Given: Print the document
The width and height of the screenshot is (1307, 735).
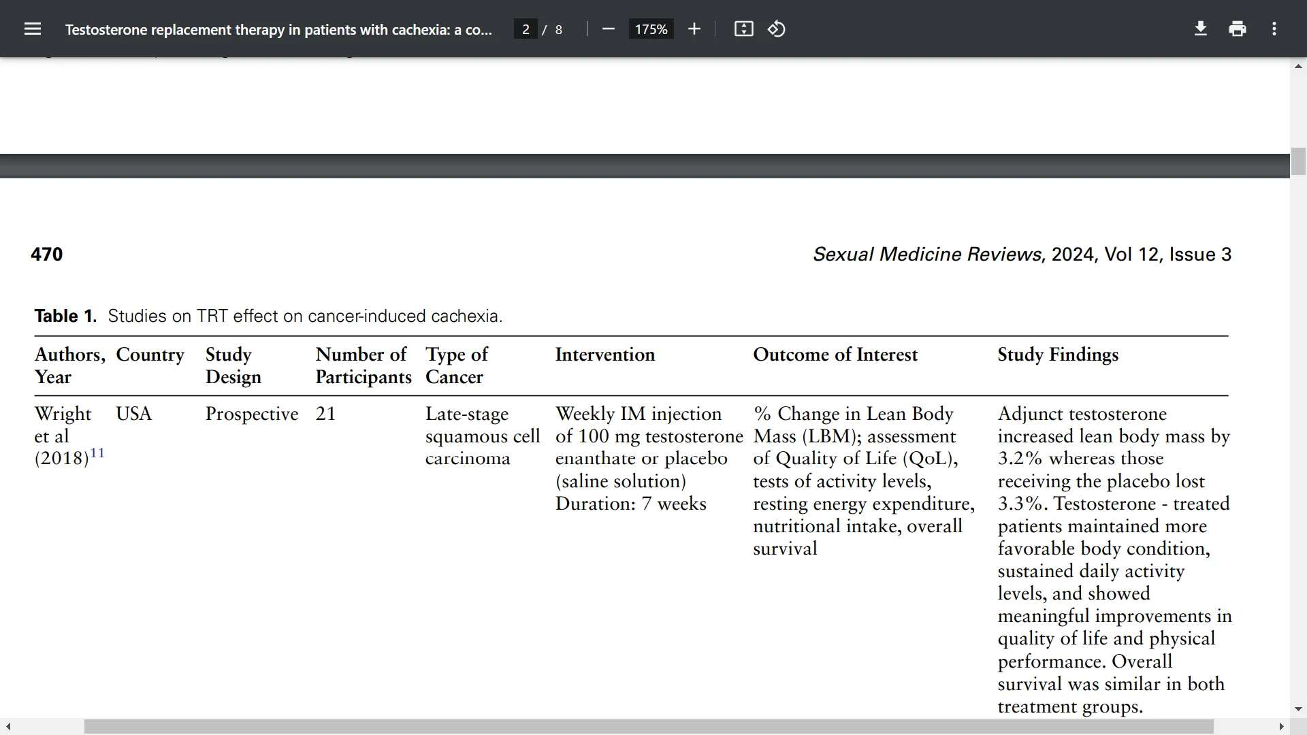Looking at the screenshot, I should click(x=1238, y=29).
